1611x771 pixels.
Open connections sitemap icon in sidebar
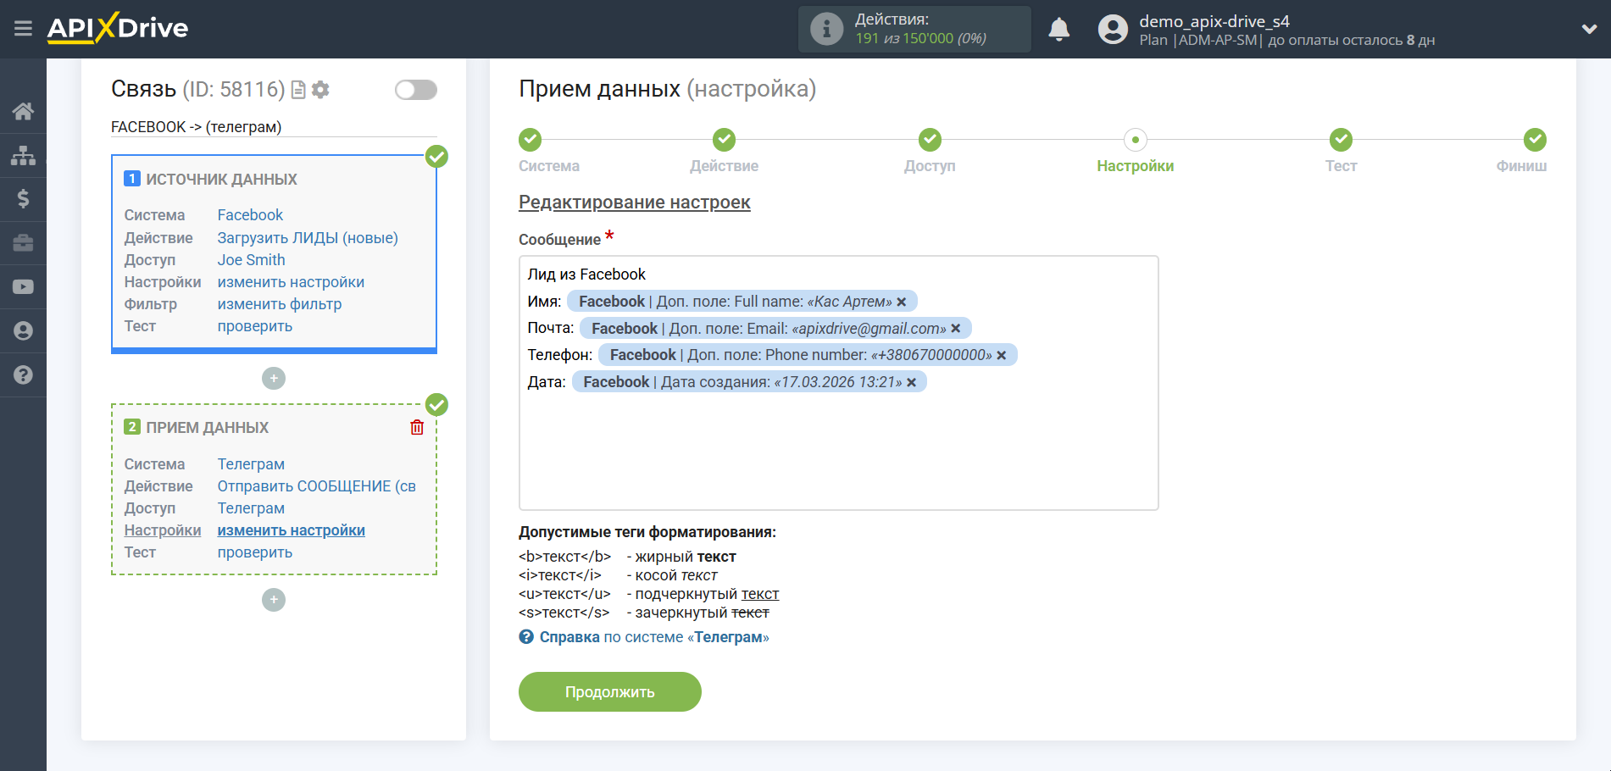(23, 155)
